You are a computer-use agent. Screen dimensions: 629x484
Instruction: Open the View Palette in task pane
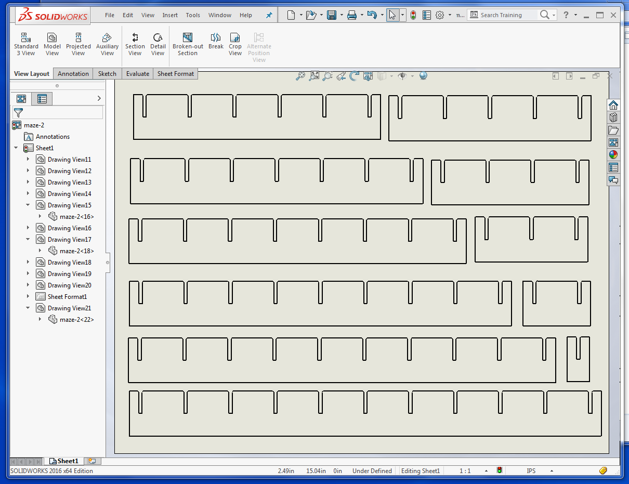point(613,142)
